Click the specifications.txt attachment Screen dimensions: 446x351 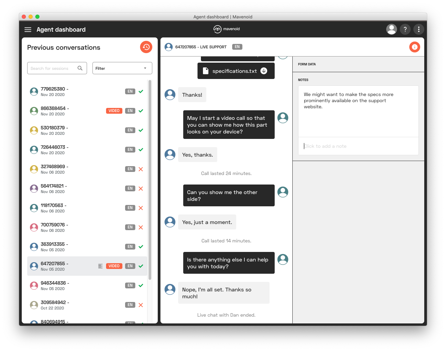236,71
